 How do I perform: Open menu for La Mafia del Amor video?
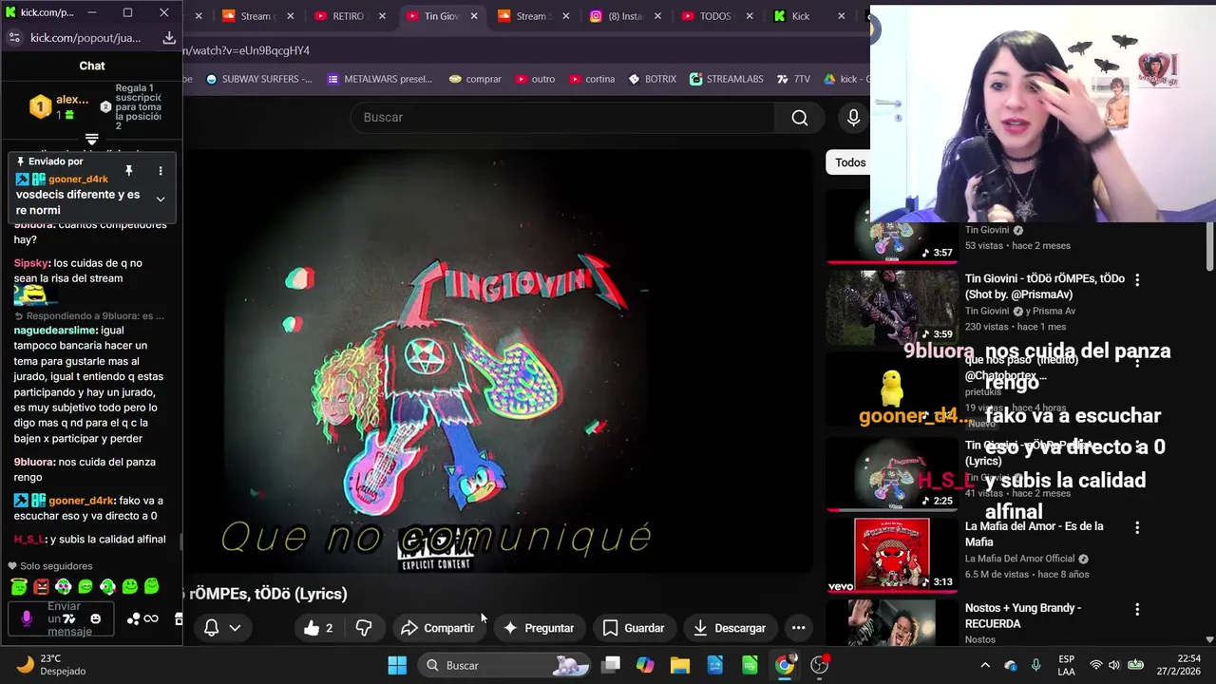pos(1137,527)
